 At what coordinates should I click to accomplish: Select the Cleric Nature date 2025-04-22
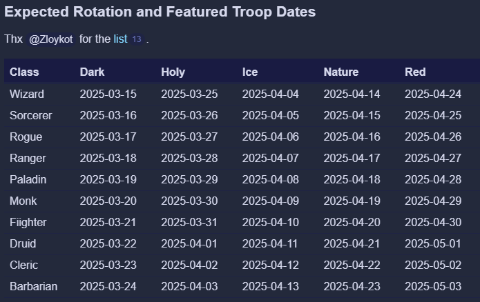[352, 265]
